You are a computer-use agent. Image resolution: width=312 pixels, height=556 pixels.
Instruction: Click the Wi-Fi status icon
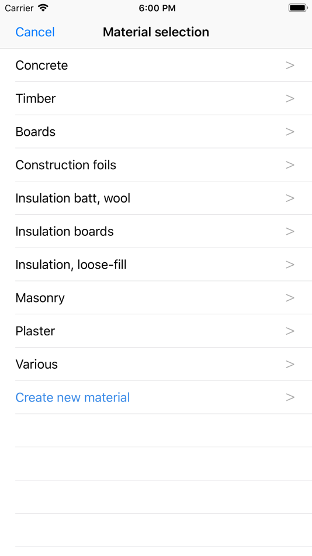[x=43, y=8]
